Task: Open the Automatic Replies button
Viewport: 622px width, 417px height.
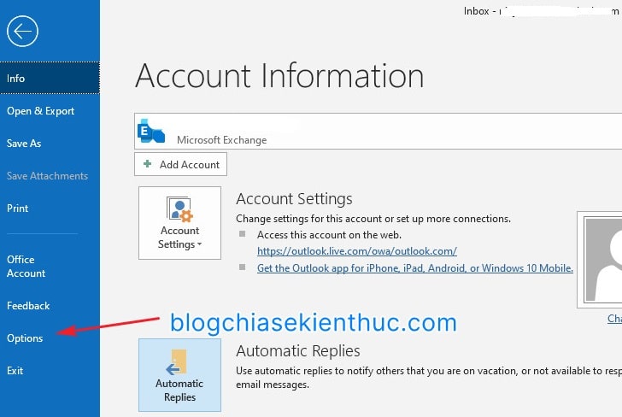Action: [179, 375]
